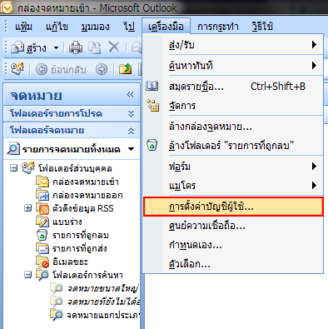Minimize the navigation pane with double chevron
Image resolution: width=328 pixels, height=329 pixels.
pos(130,95)
